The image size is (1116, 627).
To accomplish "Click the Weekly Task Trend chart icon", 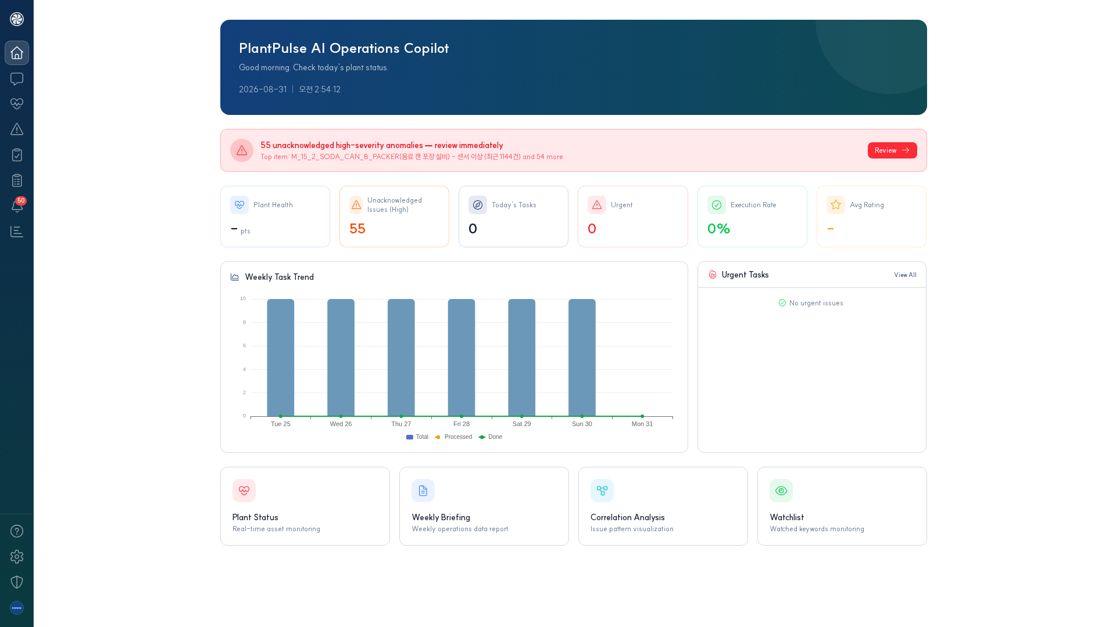I will (x=235, y=277).
